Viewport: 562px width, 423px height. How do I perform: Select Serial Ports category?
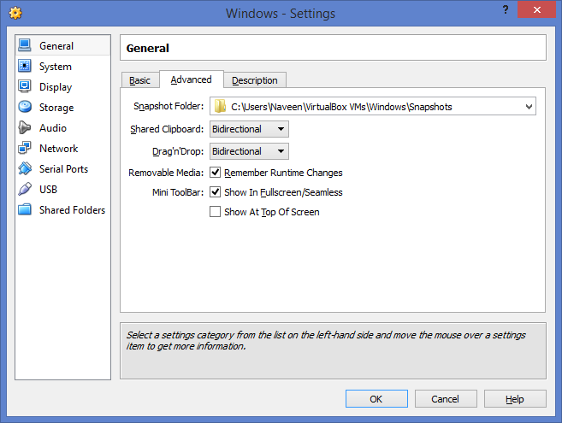63,168
